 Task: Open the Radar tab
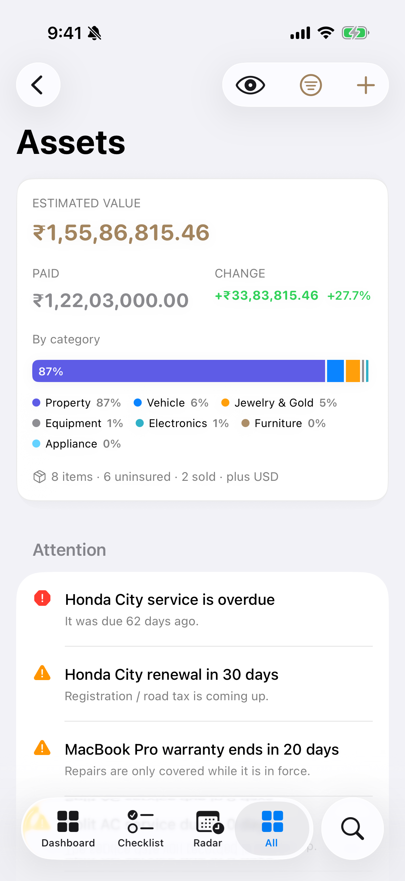[x=208, y=828]
